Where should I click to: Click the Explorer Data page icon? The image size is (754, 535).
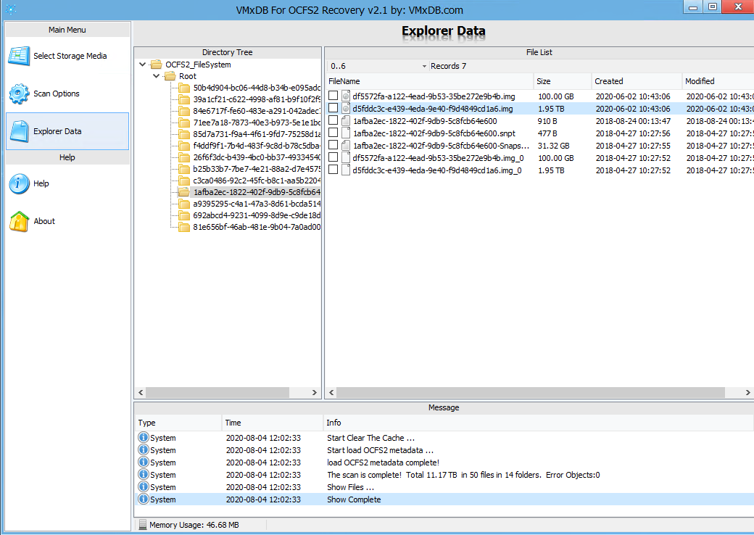[x=20, y=131]
